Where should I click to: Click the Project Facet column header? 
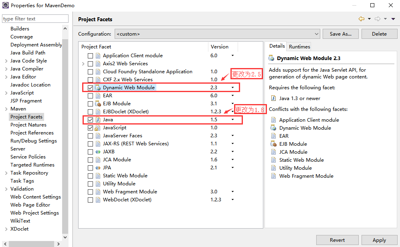tap(143, 47)
